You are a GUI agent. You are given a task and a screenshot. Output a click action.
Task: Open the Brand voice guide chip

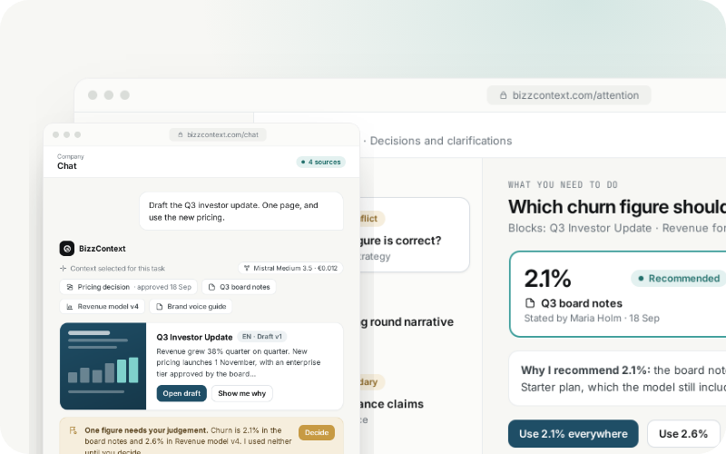coord(191,306)
